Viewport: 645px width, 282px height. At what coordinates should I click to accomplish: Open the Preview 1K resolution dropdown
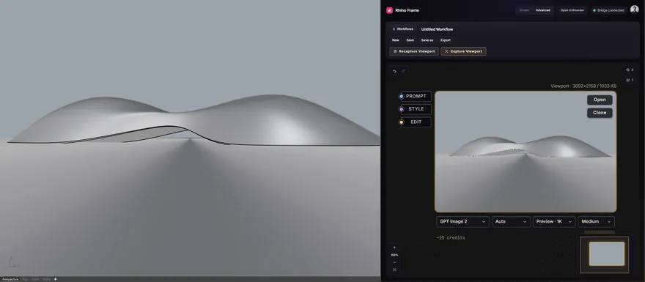point(553,221)
